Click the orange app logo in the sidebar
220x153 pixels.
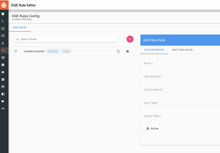[x=4, y=5]
